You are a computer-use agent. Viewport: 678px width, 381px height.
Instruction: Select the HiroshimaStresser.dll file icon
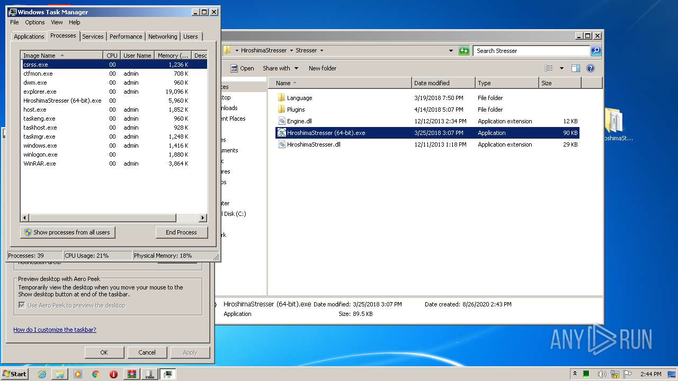(x=281, y=144)
